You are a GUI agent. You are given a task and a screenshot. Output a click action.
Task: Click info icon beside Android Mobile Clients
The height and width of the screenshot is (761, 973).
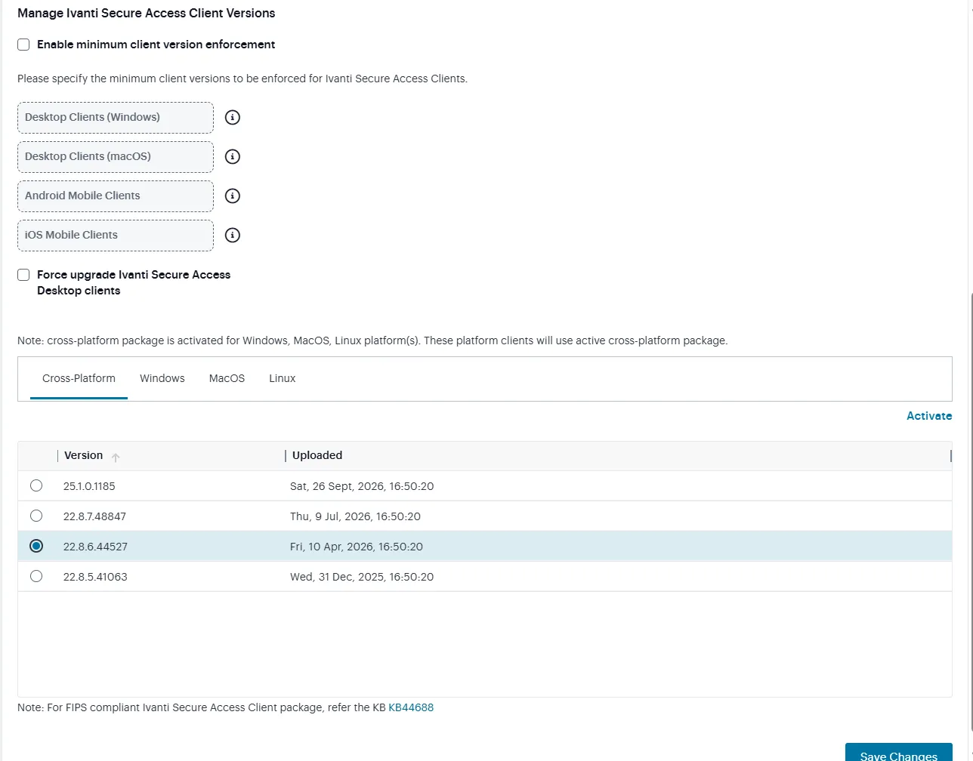tap(233, 196)
